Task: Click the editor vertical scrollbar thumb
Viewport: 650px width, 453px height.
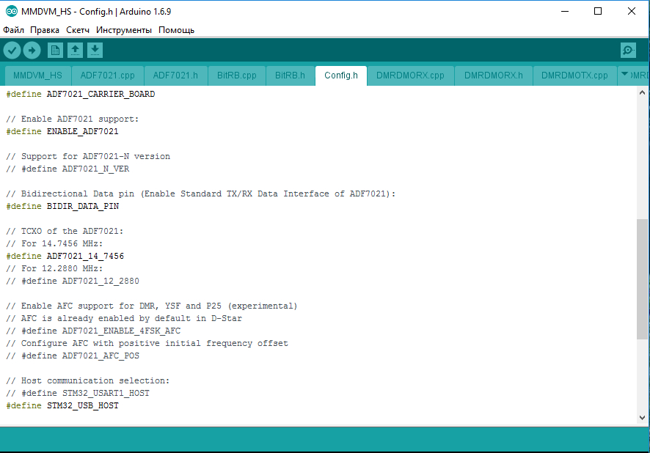Action: 642,277
